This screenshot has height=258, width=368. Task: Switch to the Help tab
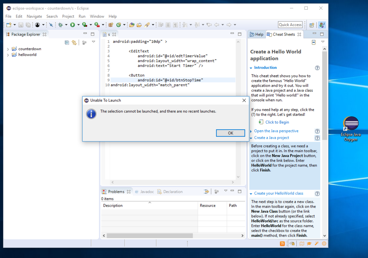(x=257, y=34)
